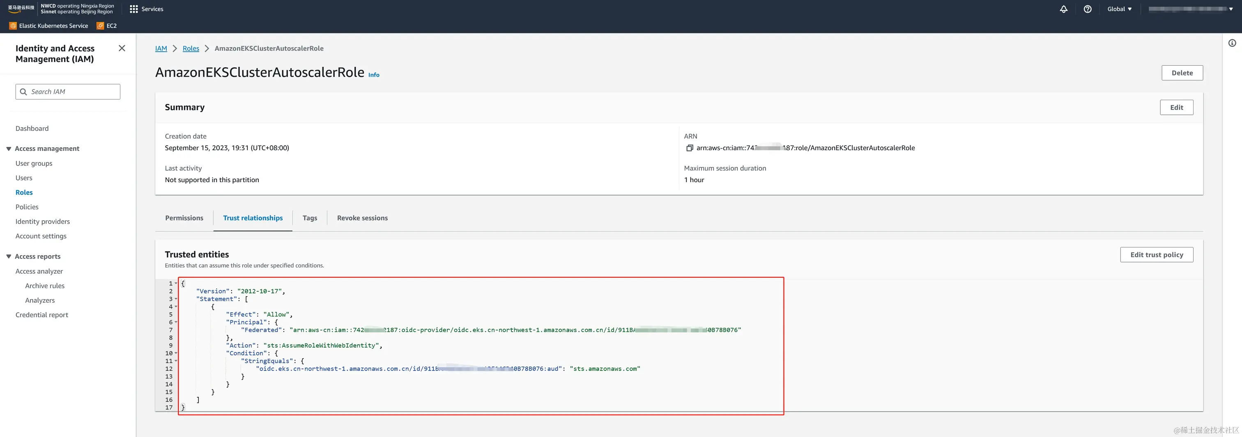The height and width of the screenshot is (437, 1242).
Task: Switch to the Permissions tab
Action: pos(184,218)
